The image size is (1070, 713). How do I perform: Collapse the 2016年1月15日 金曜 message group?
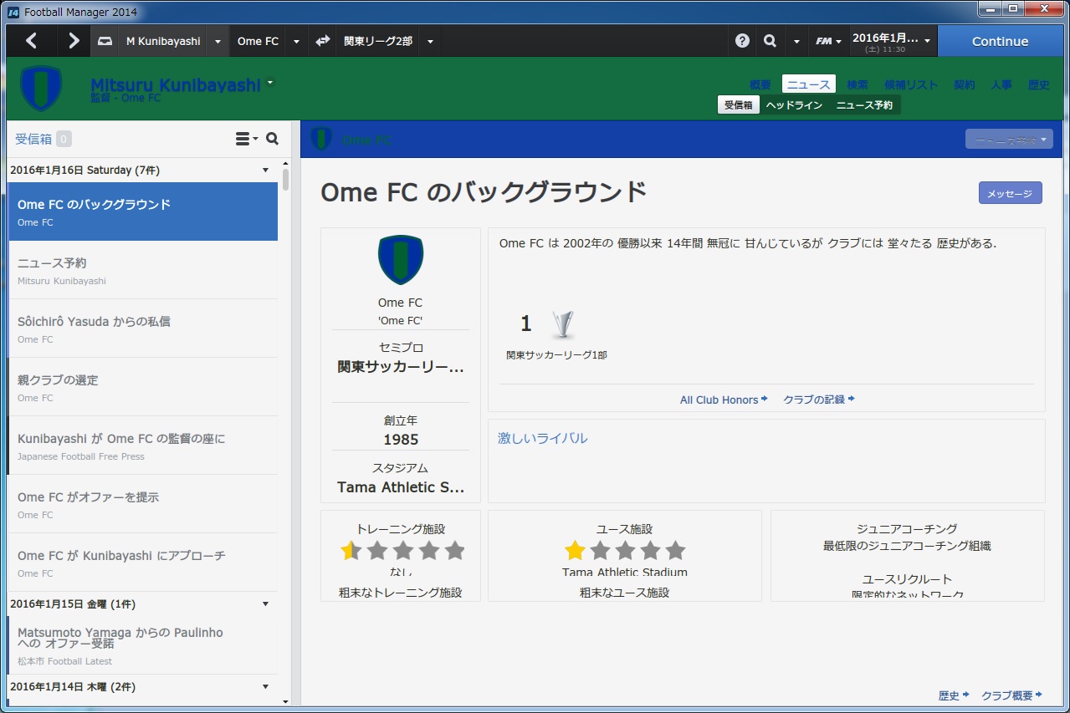click(266, 604)
